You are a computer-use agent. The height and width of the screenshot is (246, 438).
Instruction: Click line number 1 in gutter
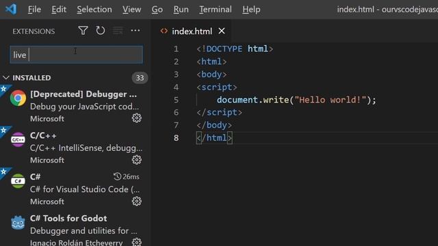coord(176,49)
